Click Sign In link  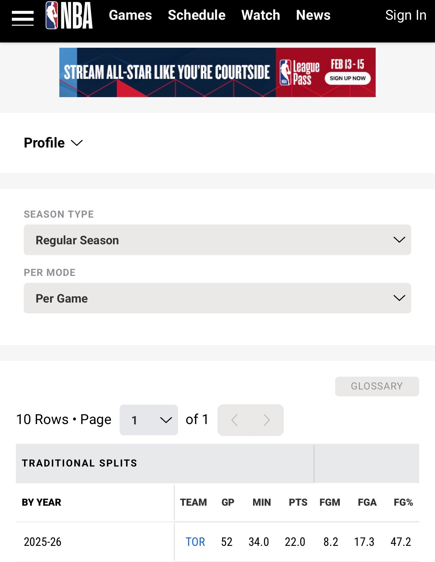(x=406, y=15)
